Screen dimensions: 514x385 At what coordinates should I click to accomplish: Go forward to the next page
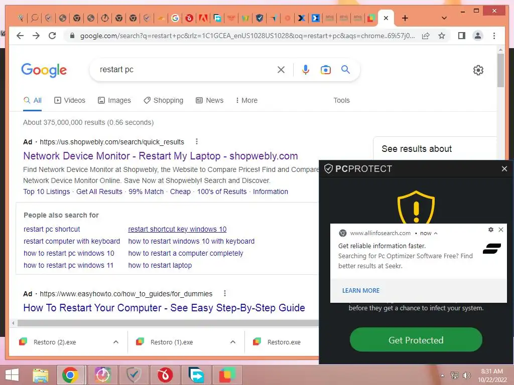[x=36, y=36]
